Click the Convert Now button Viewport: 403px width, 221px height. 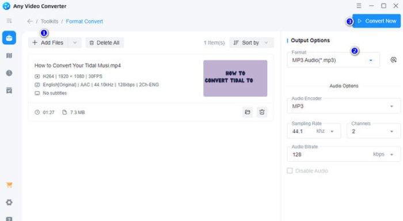pos(377,21)
